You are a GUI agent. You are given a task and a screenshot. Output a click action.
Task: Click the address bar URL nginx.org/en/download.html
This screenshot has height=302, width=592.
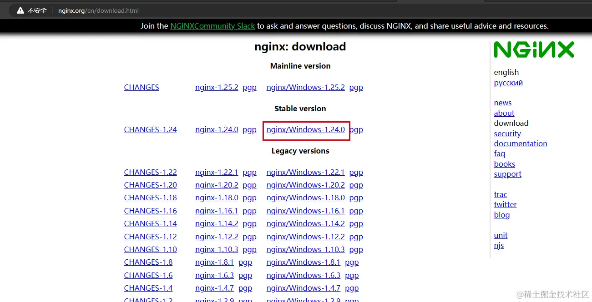[x=98, y=10]
